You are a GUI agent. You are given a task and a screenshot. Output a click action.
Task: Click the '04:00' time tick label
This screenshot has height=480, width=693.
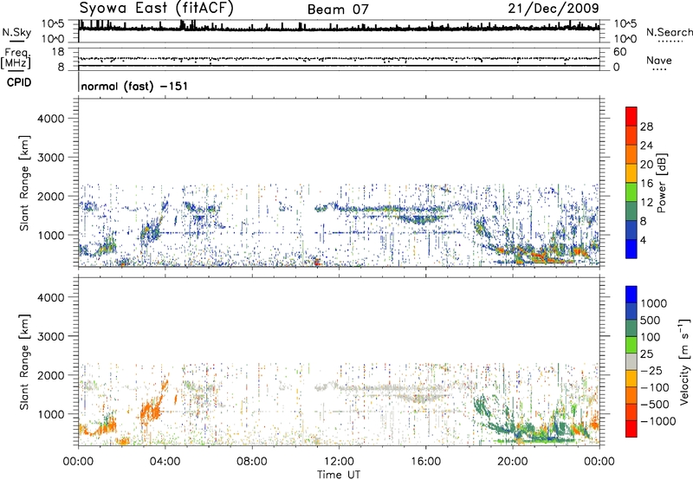tap(165, 462)
